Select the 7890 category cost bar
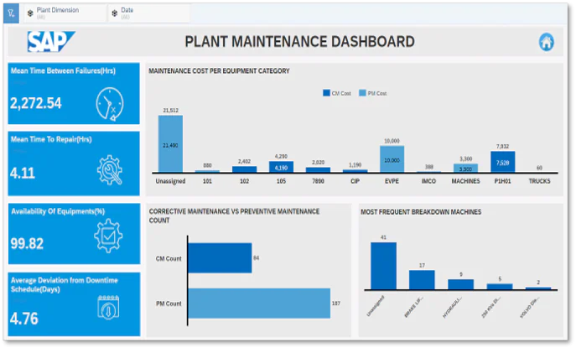This screenshot has height=348, width=576. click(318, 169)
